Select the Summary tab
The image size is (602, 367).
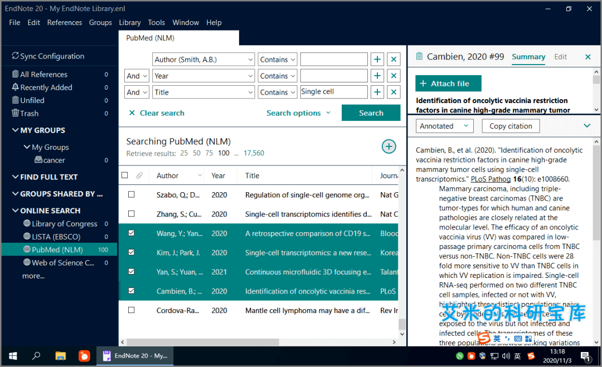(528, 57)
